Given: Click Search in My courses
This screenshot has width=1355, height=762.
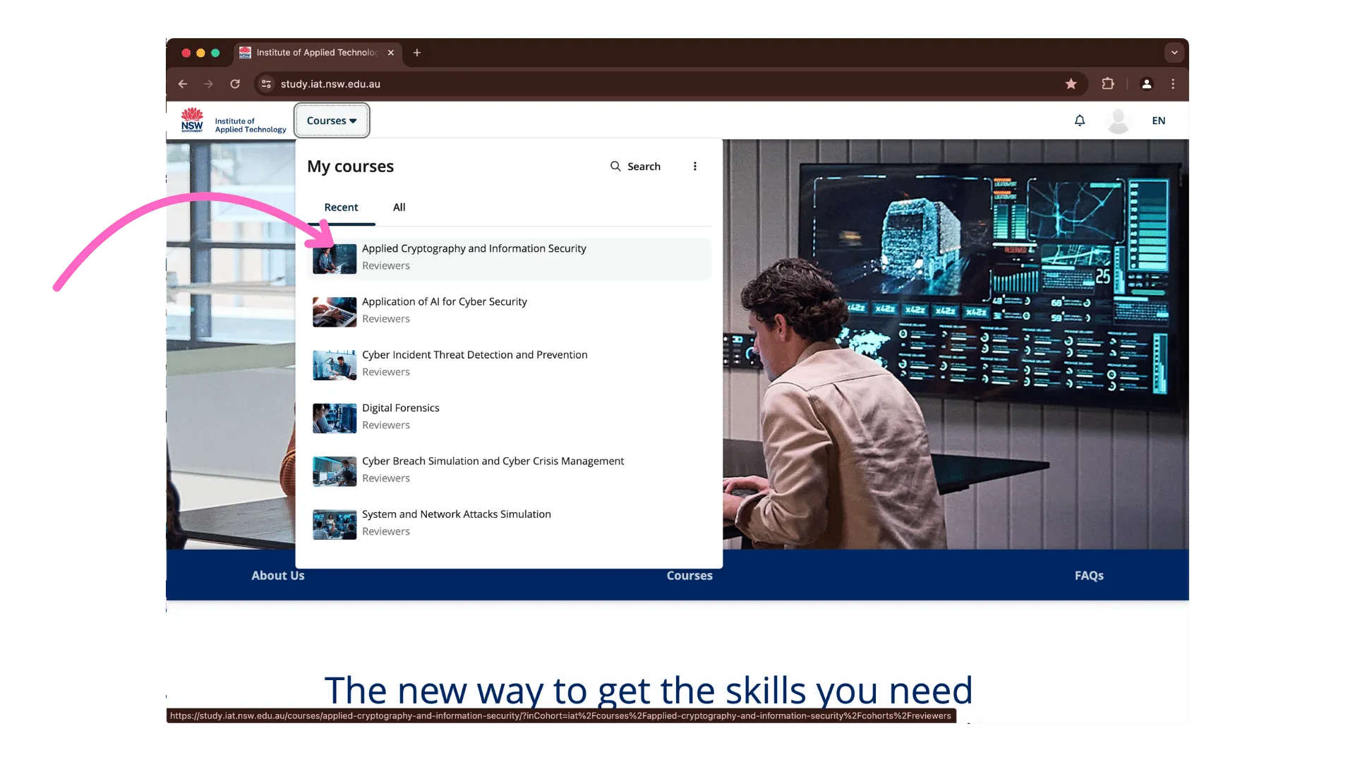Looking at the screenshot, I should click(635, 167).
